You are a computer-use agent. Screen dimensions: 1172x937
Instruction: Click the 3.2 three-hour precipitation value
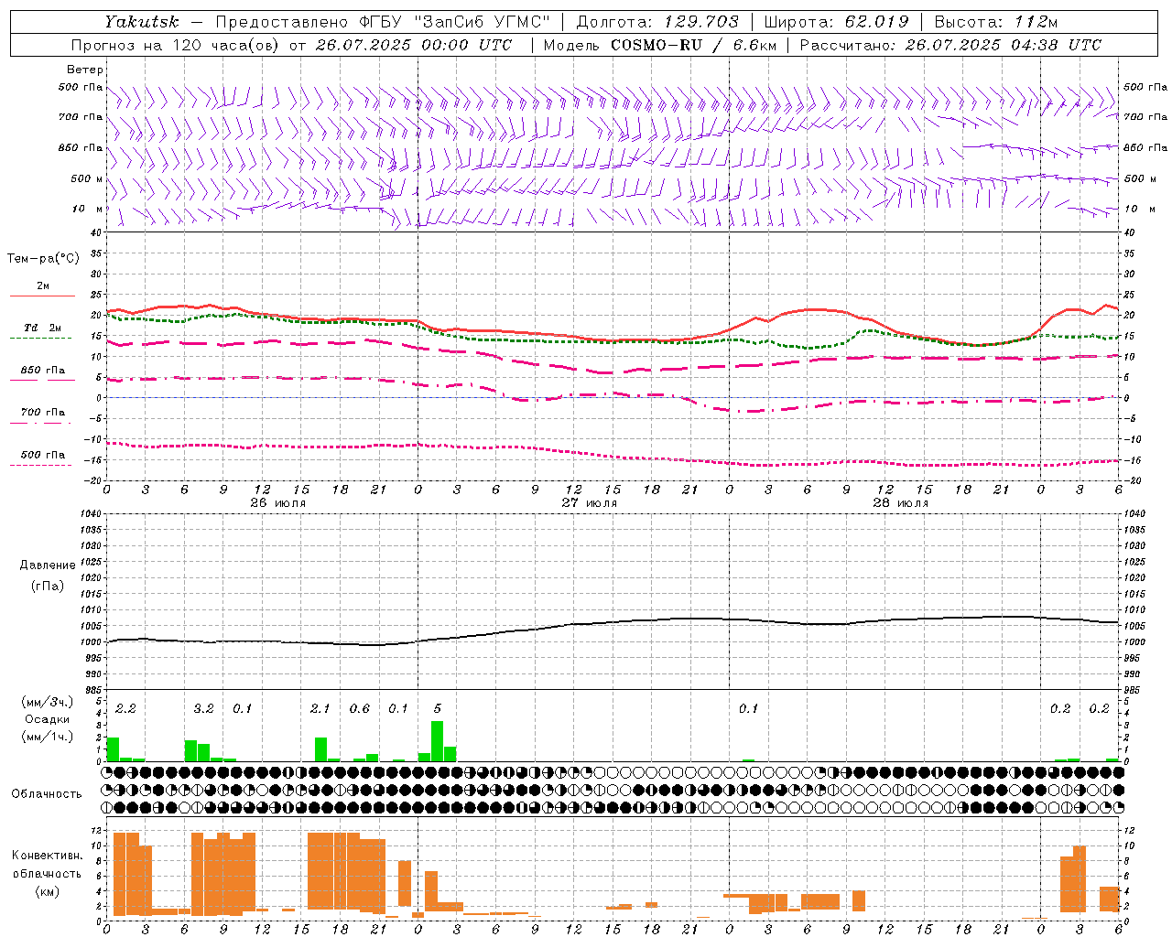[203, 708]
